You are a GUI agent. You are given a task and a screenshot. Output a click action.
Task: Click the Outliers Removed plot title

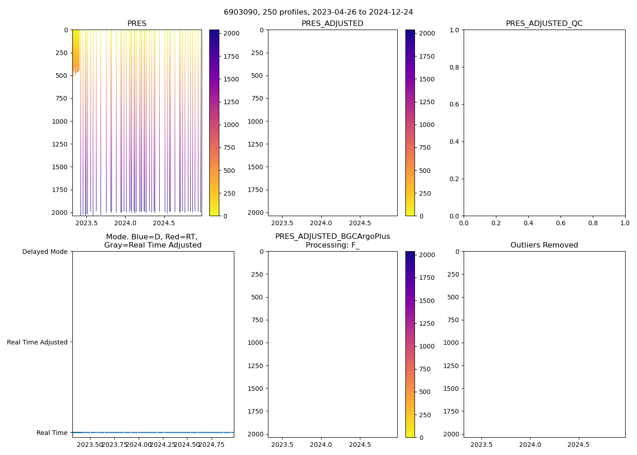[544, 245]
